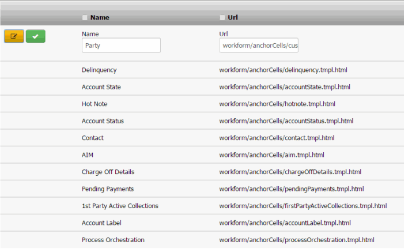Select the Charge Off Details row

108,172
